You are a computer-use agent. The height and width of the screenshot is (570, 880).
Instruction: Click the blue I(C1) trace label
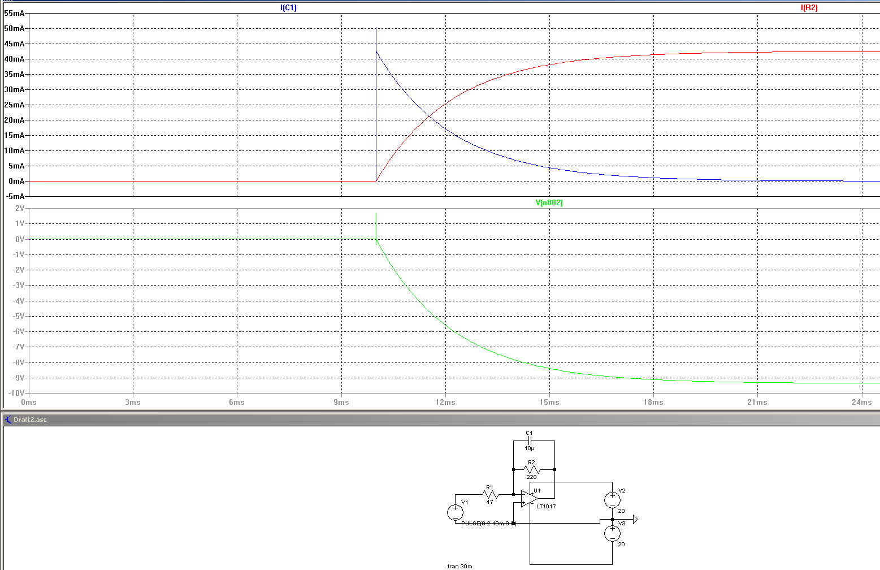pyautogui.click(x=288, y=8)
